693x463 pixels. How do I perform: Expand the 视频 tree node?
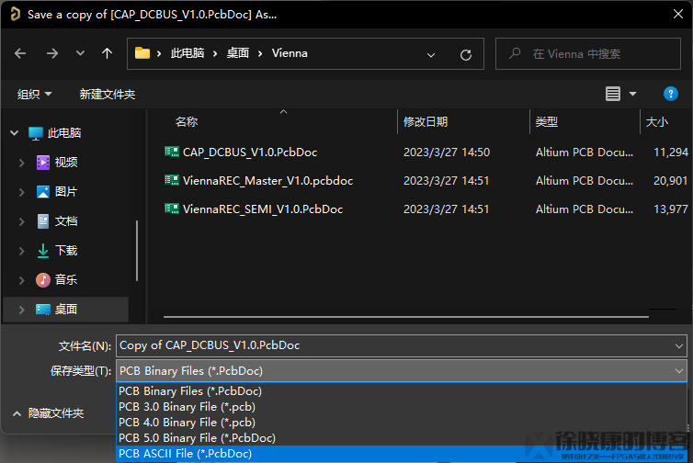click(x=21, y=163)
